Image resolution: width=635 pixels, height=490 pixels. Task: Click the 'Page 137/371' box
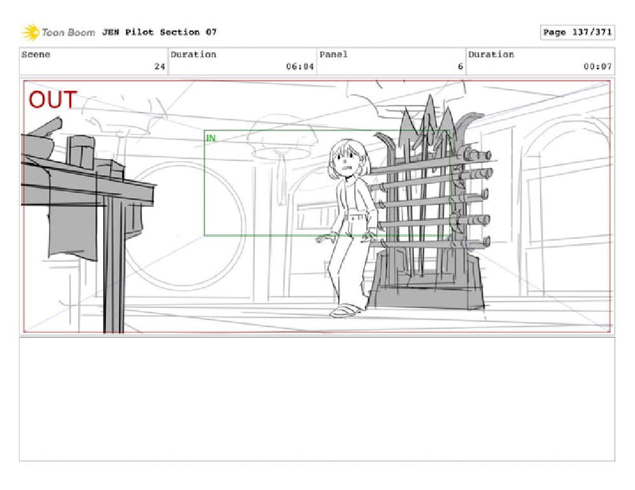point(577,32)
